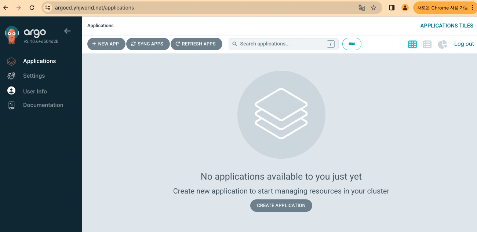Click the slash shortcut key hint in the search box
The image size is (477, 232).
331,44
